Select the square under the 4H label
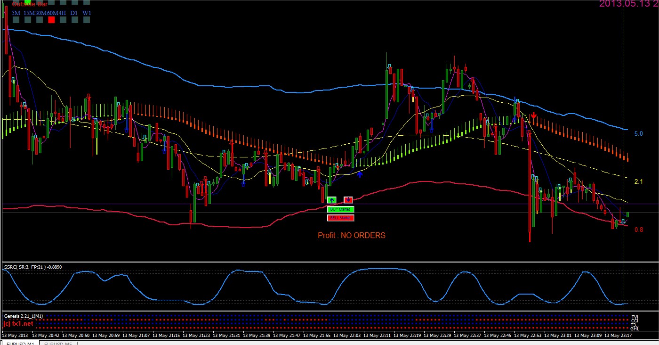Screen dimensions: 659x345 (x=63, y=20)
